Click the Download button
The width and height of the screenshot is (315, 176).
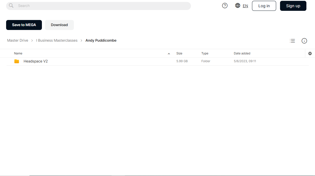coord(59,25)
